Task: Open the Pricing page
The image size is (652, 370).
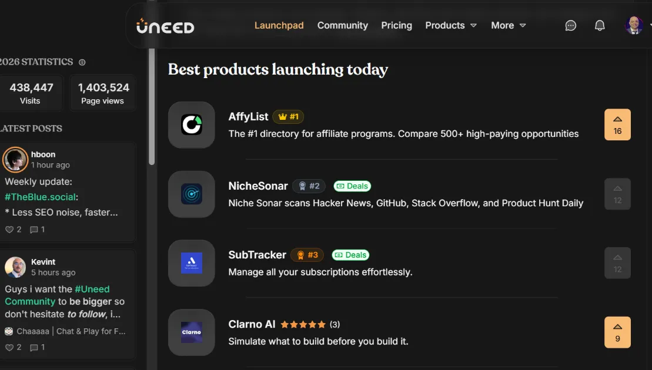Action: pyautogui.click(x=397, y=25)
